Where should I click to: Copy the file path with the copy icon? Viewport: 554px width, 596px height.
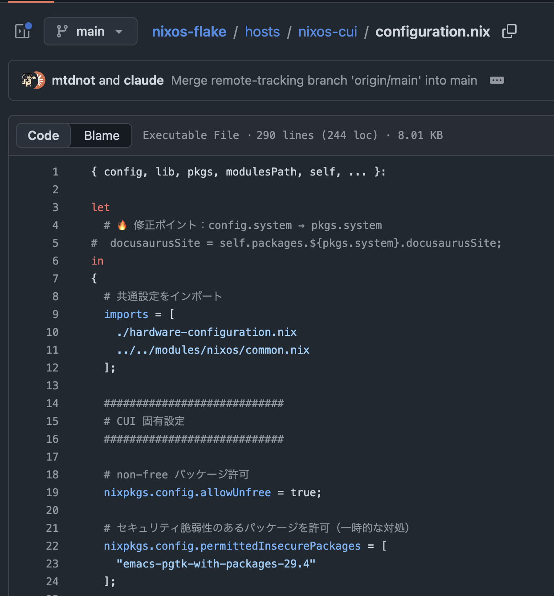[509, 31]
